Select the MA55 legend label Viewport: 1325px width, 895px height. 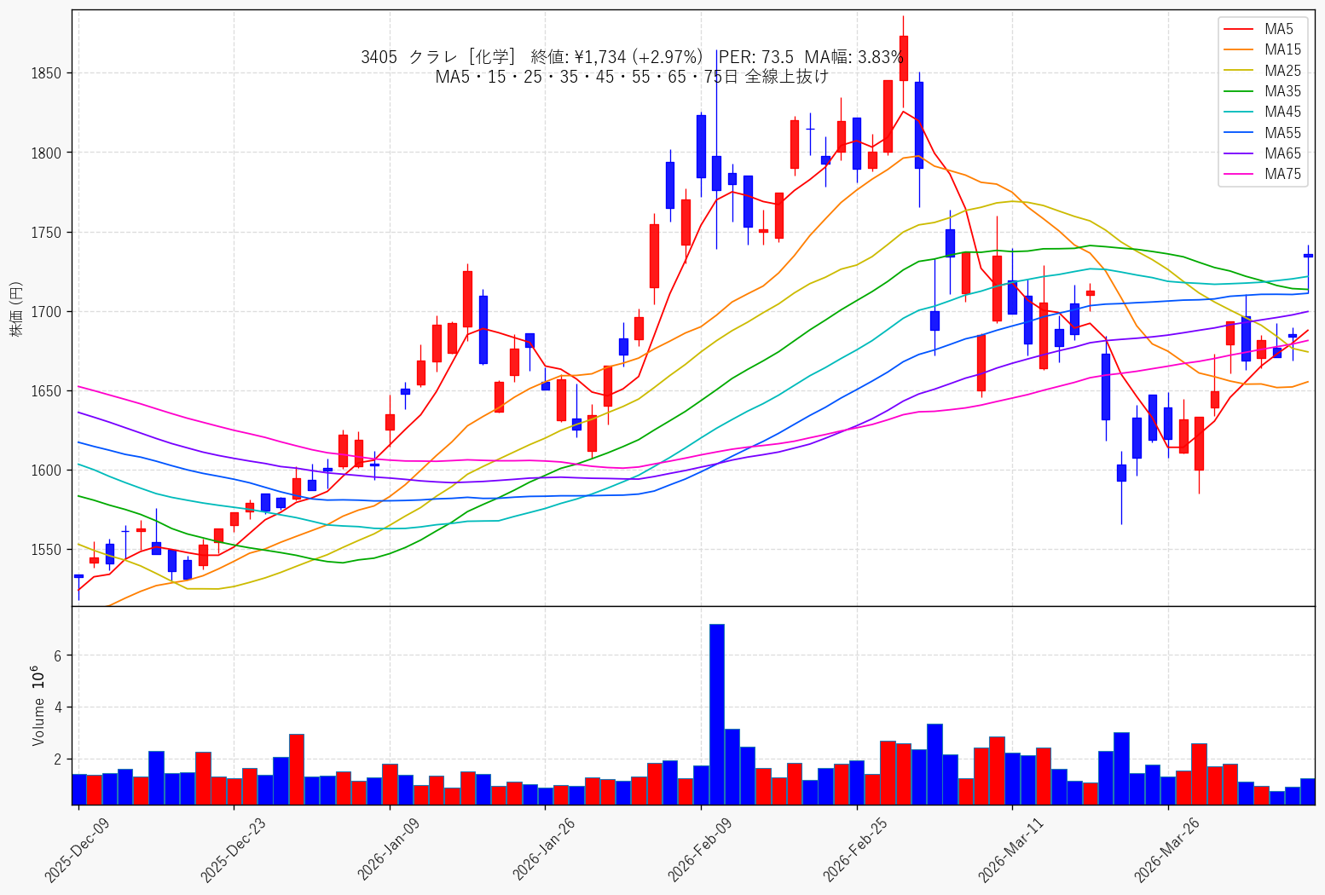[x=1283, y=133]
